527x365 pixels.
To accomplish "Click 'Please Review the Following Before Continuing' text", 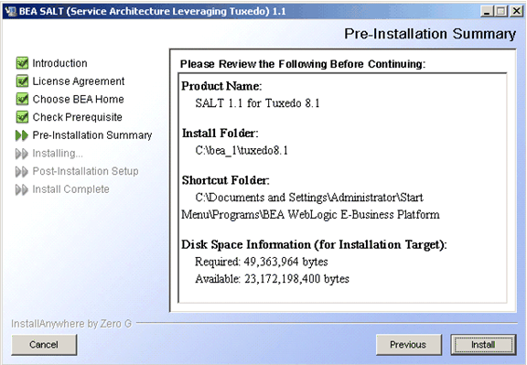I will (303, 64).
